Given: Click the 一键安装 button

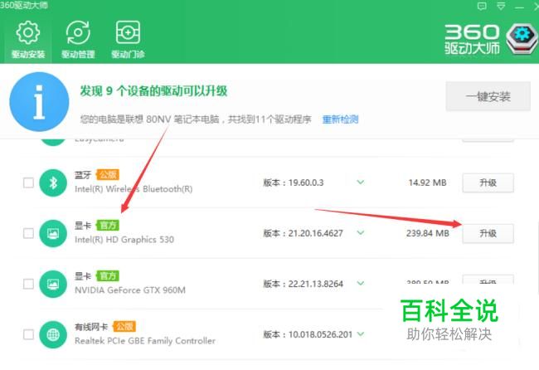Looking at the screenshot, I should (488, 96).
